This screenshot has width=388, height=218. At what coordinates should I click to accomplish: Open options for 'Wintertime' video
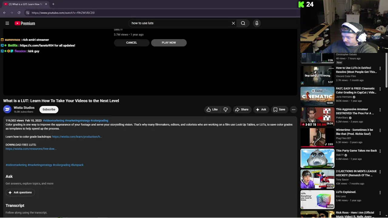click(x=380, y=130)
